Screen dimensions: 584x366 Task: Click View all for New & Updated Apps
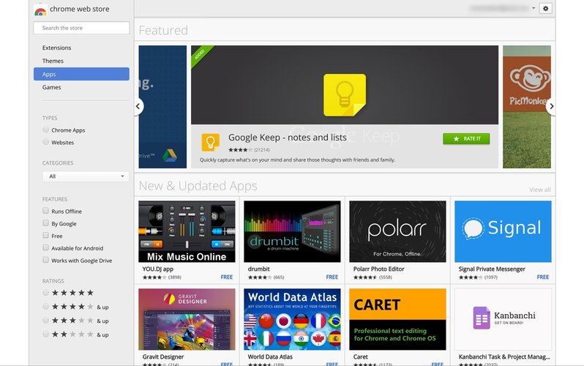tap(539, 190)
